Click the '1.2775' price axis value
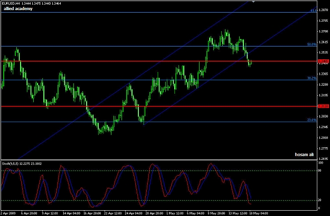This screenshot has height=216, width=330. pos(323,148)
